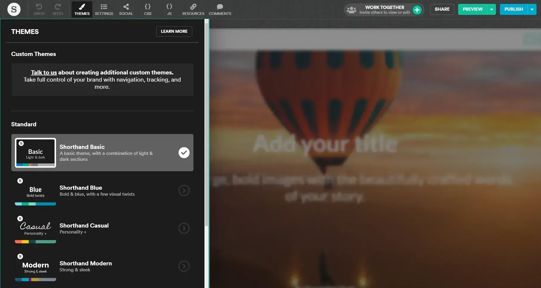
Task: Open the Comments tab
Action: point(220,9)
